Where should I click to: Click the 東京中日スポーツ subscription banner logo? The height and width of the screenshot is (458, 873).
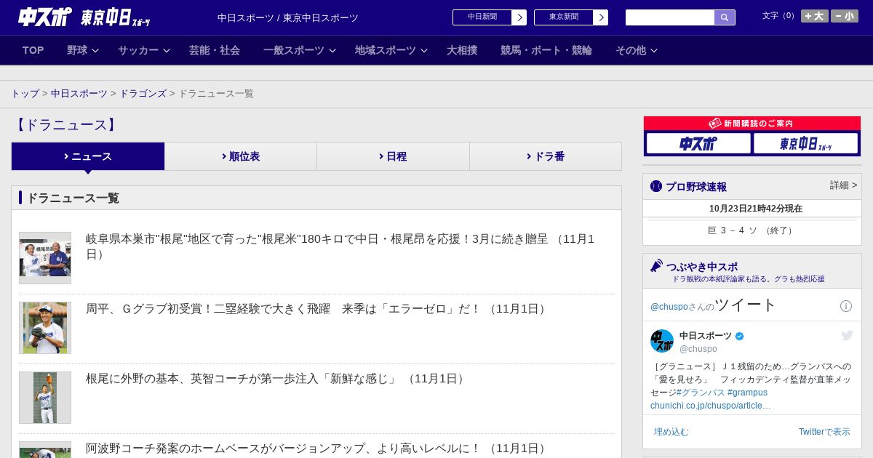805,143
